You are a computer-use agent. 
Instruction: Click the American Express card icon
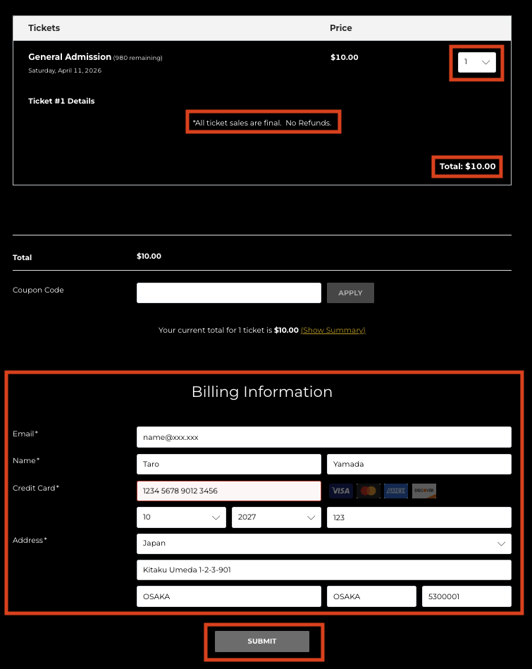click(396, 491)
